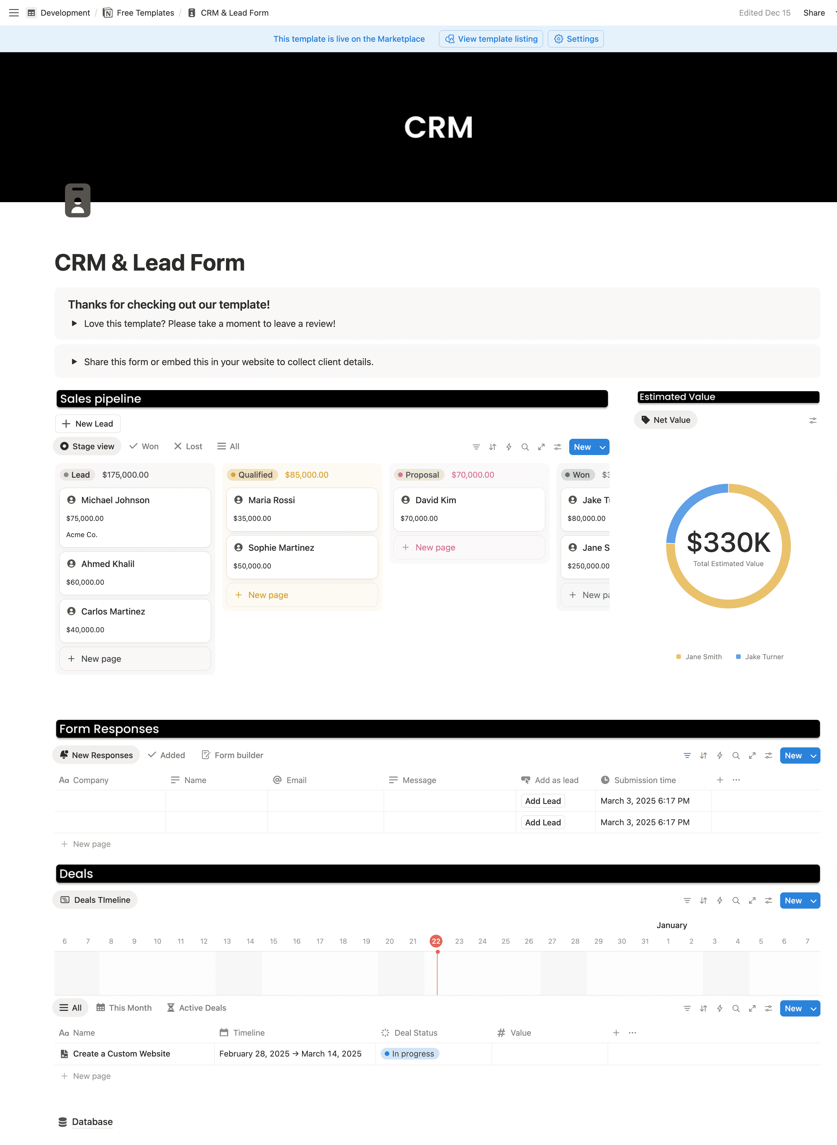Select the Form builder tab
The height and width of the screenshot is (1145, 837).
coord(233,755)
